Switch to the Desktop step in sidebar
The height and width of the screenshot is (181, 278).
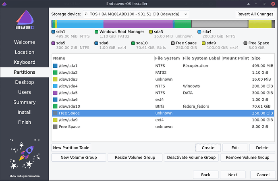pyautogui.click(x=24, y=82)
